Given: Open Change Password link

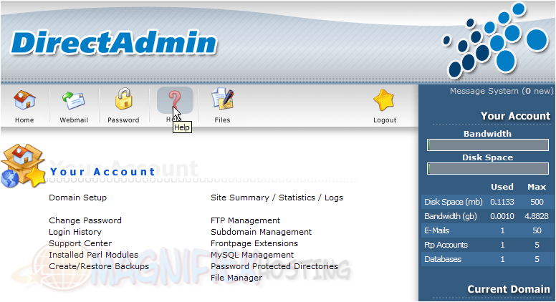Looking at the screenshot, I should coord(85,220).
